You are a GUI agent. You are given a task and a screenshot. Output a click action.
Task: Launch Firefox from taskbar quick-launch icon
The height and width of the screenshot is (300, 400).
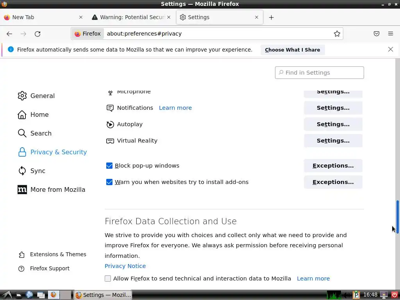click(53, 295)
